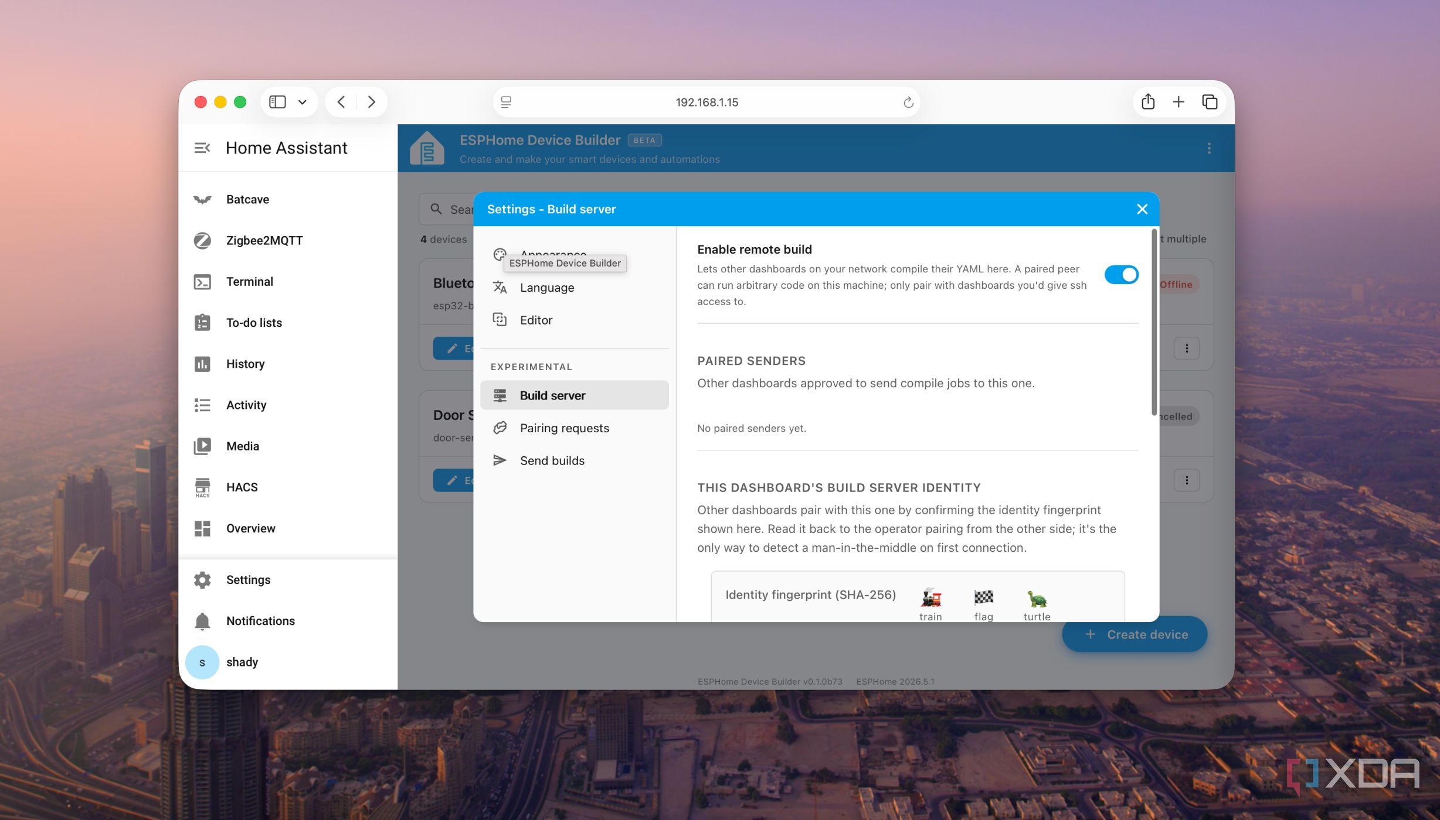Toggle the Safari sidebar button
The height and width of the screenshot is (820, 1440).
click(277, 102)
